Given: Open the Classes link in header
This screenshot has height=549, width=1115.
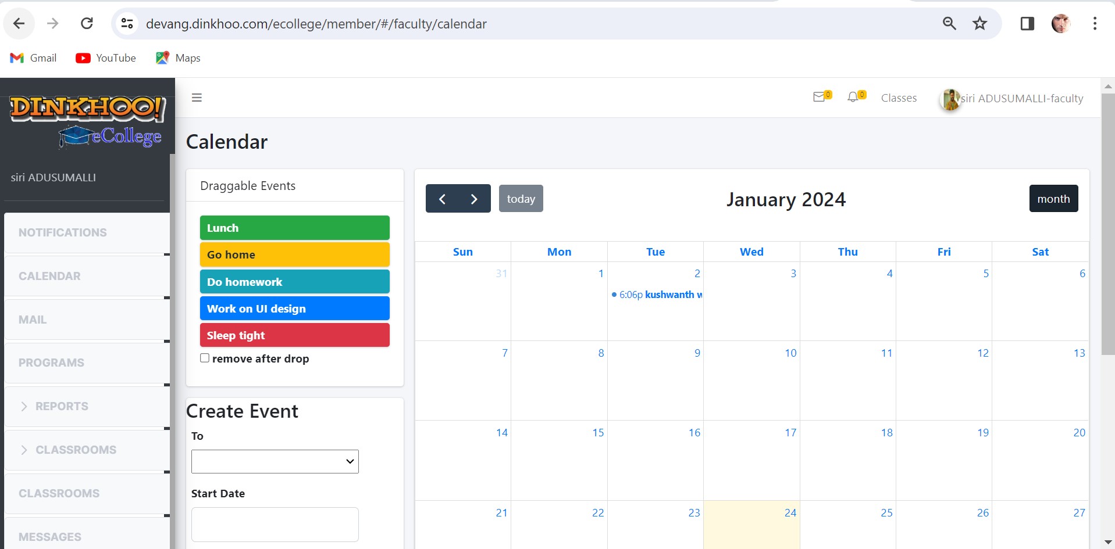Looking at the screenshot, I should coord(899,98).
